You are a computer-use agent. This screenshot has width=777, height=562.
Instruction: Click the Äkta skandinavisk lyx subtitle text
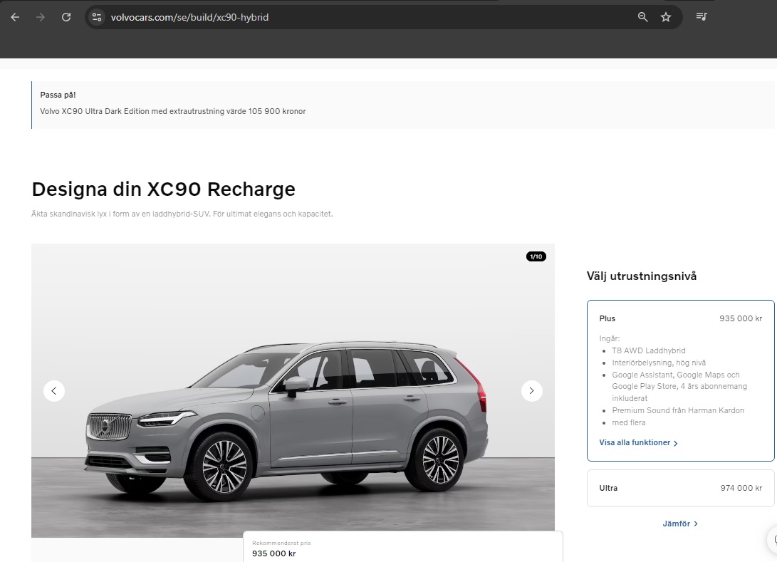coord(182,214)
